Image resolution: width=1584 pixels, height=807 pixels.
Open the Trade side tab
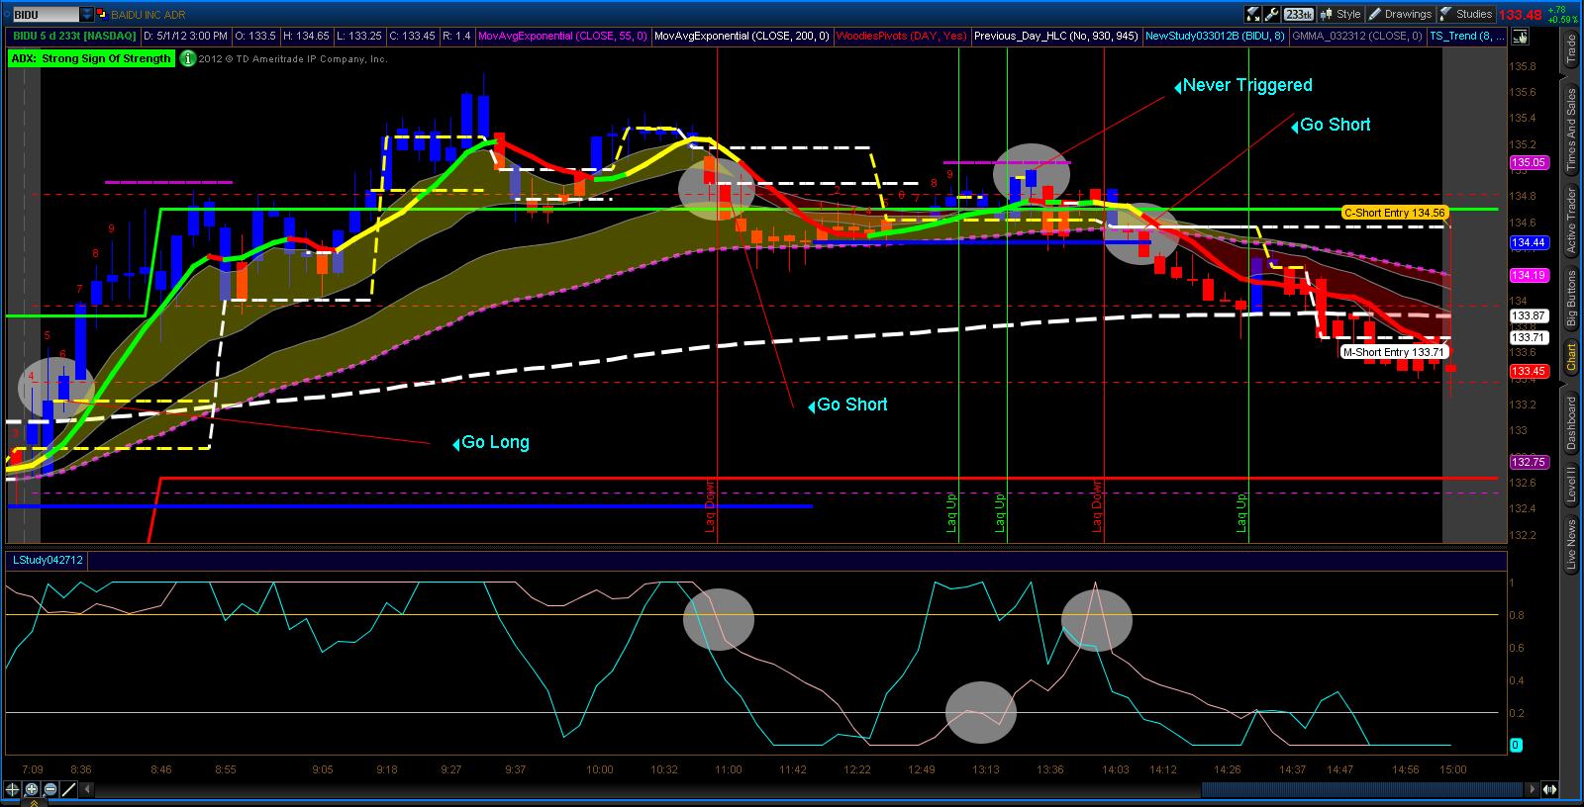pos(1571,50)
